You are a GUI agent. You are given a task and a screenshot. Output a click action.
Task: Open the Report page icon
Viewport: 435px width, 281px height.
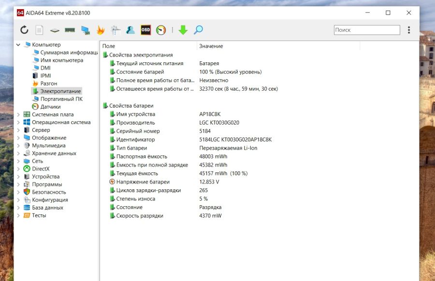tap(39, 30)
